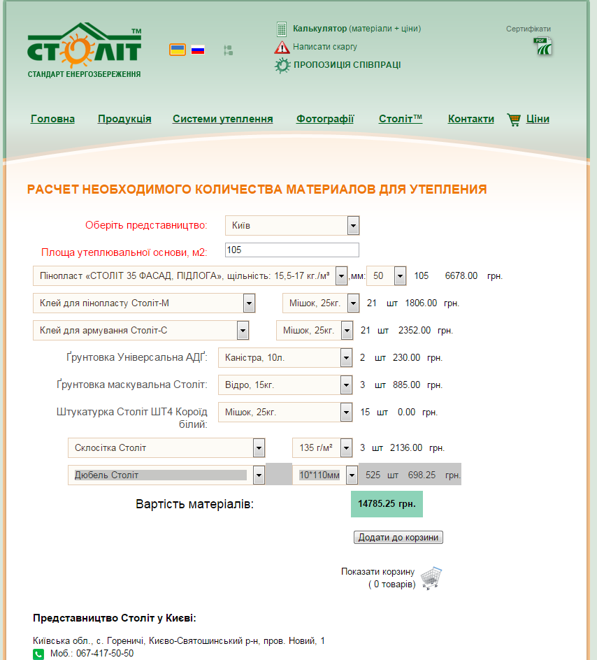Click the shopping cart icon beside Ціни
597x660 pixels.
(514, 120)
